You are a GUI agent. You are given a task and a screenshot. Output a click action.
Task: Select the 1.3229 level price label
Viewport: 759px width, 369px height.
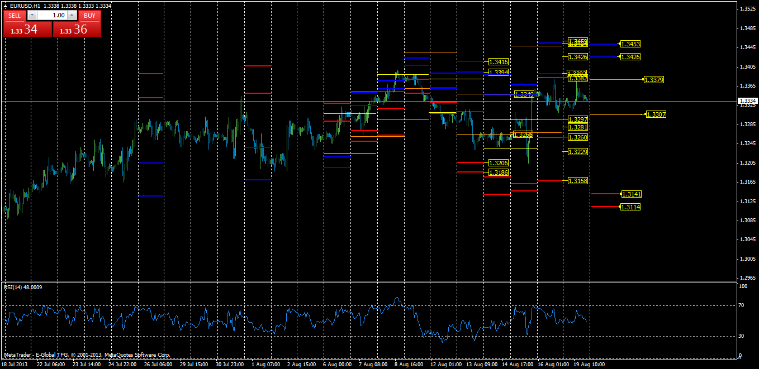(577, 152)
